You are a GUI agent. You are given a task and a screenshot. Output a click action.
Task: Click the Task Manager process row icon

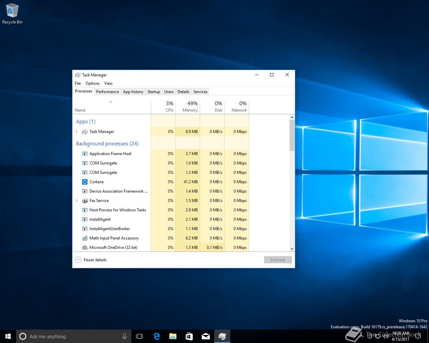click(x=85, y=132)
